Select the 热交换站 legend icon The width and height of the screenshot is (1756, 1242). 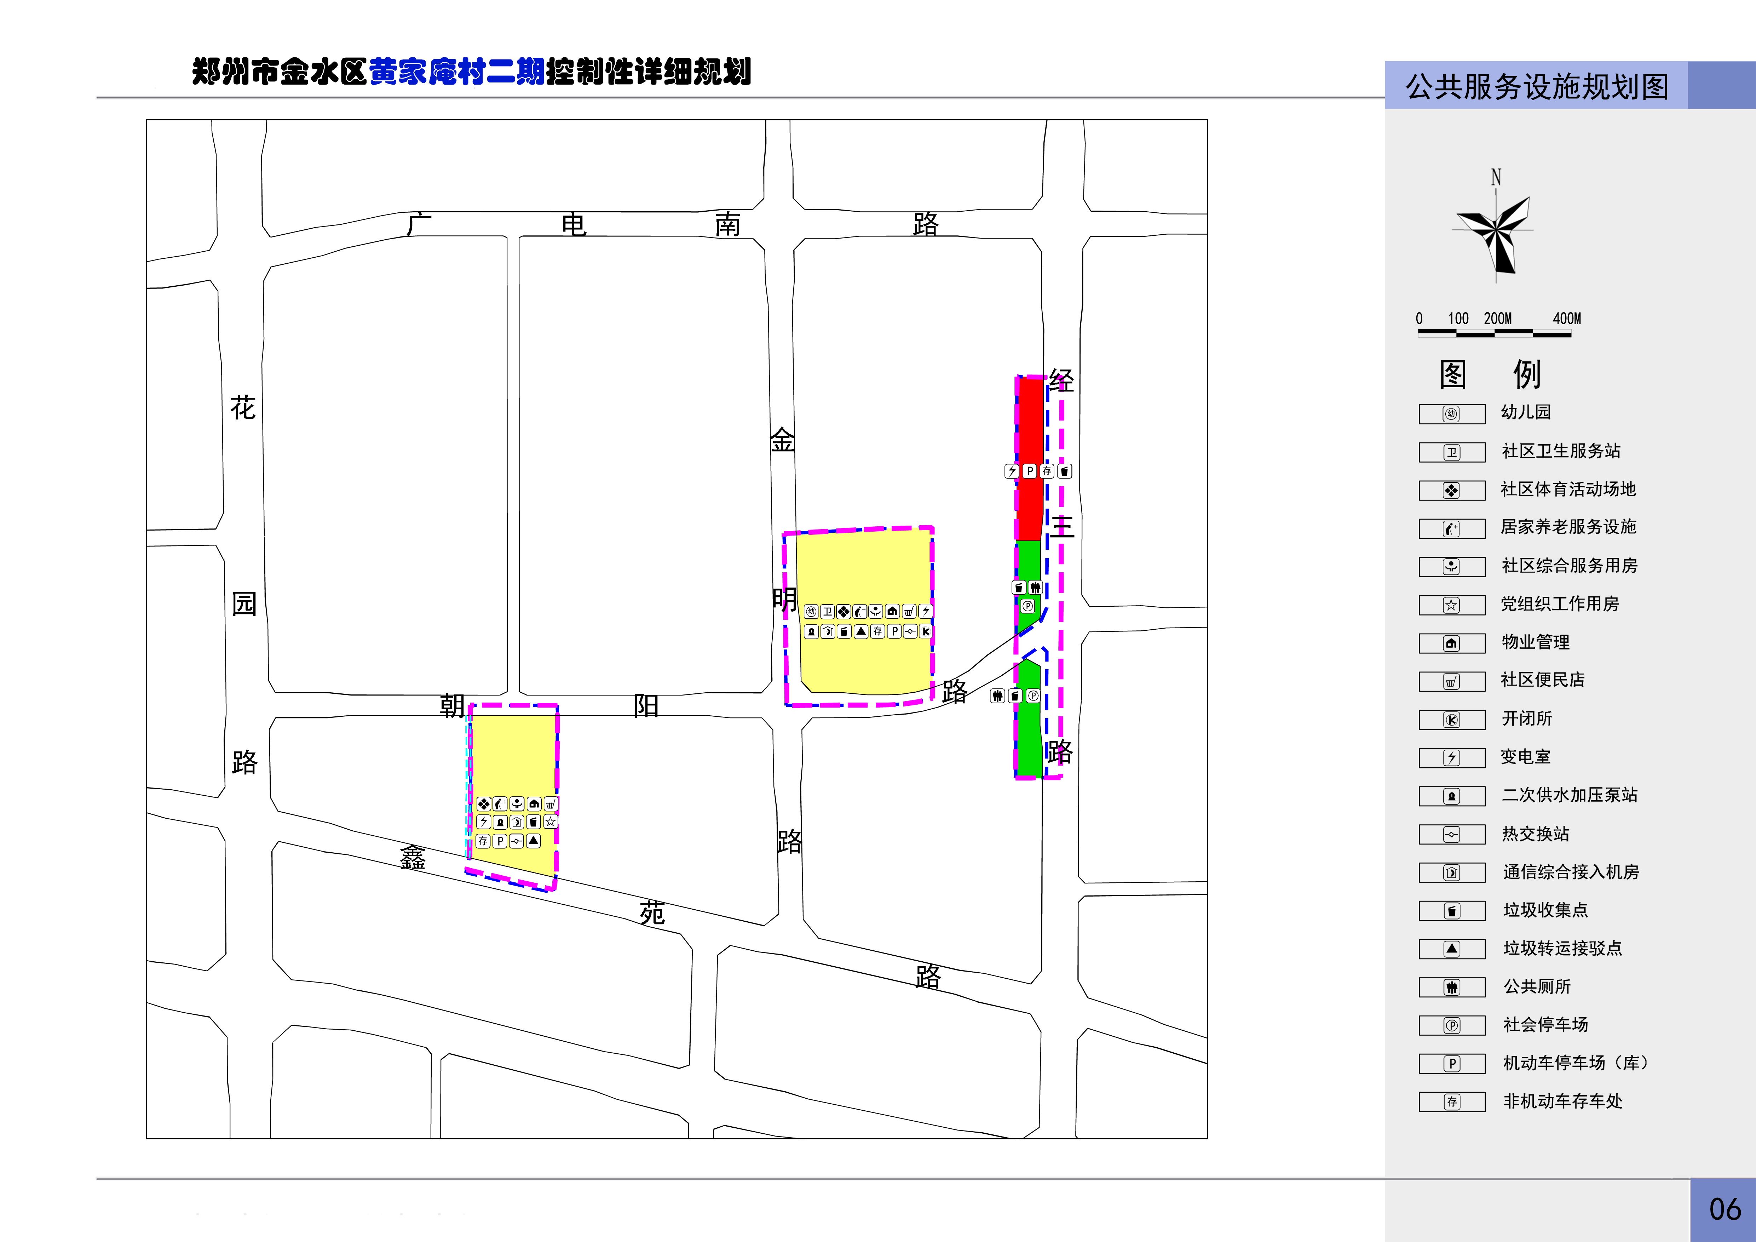tap(1451, 835)
